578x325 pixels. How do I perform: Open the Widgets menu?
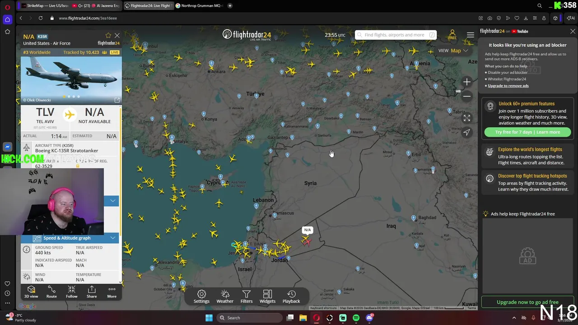[x=267, y=297]
